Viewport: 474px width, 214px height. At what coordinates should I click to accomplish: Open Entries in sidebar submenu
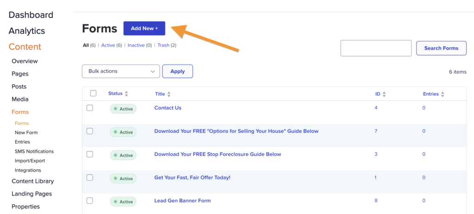point(22,142)
